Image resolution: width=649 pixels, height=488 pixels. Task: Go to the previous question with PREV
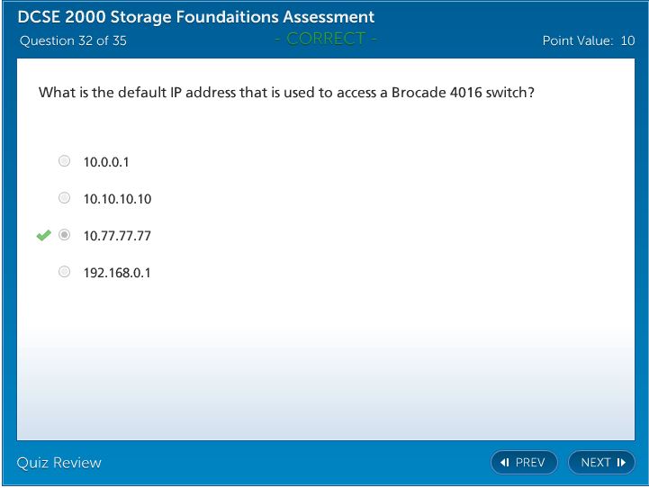524,463
